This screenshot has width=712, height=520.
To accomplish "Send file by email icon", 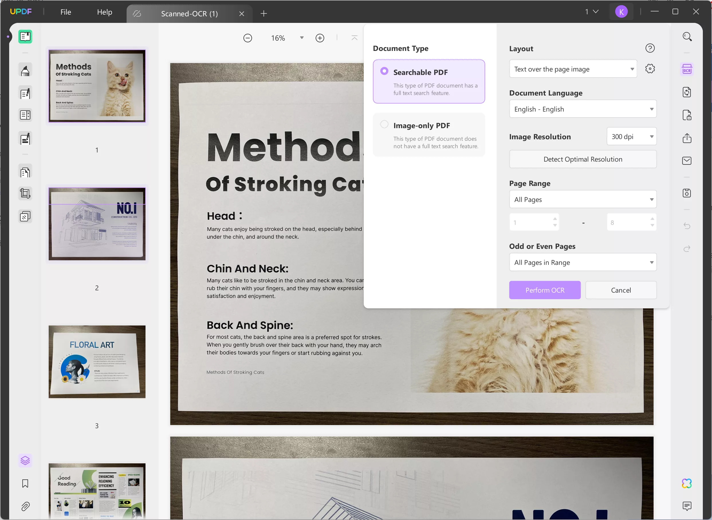I will (687, 161).
